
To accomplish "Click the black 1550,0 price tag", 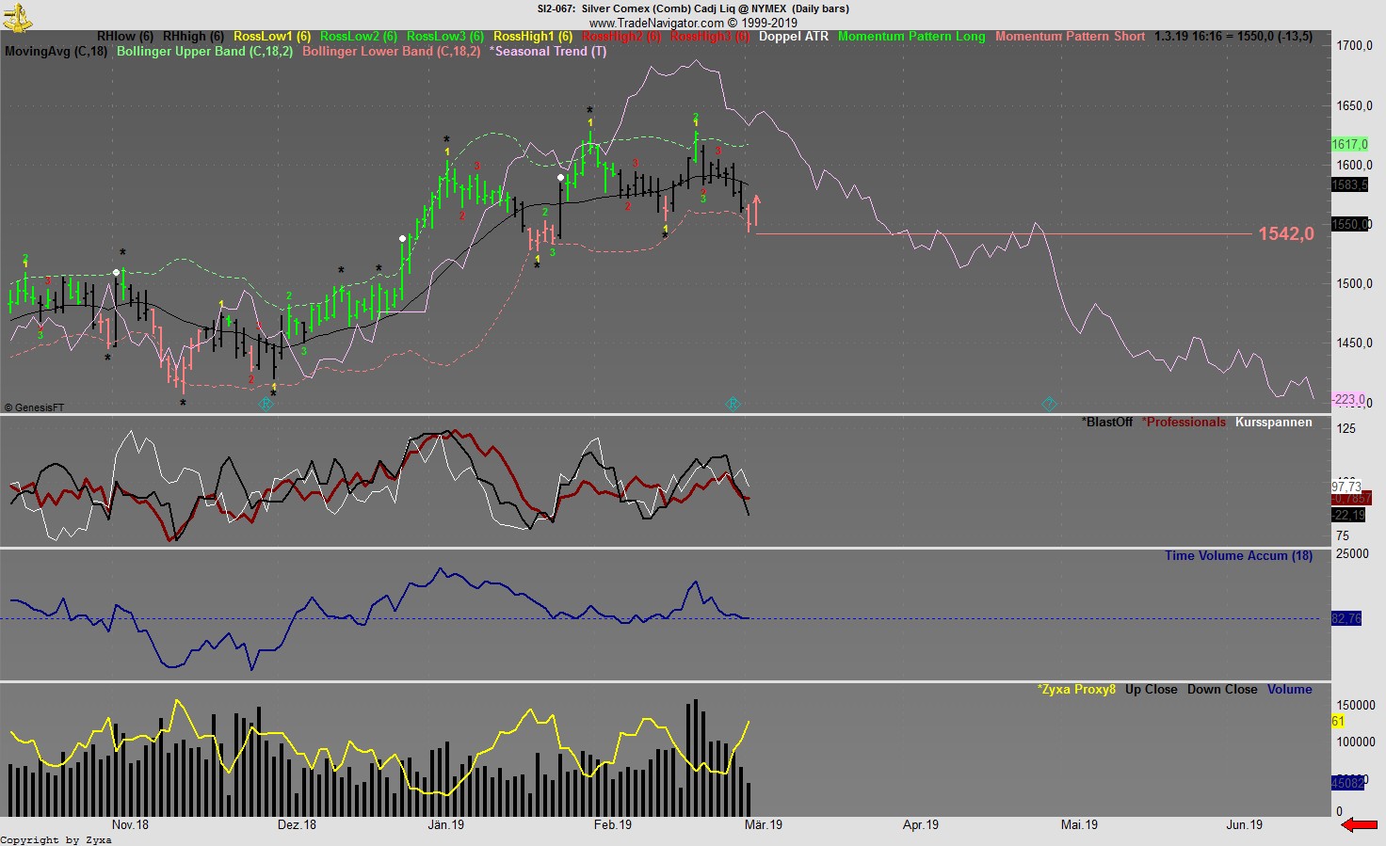I will [x=1351, y=225].
